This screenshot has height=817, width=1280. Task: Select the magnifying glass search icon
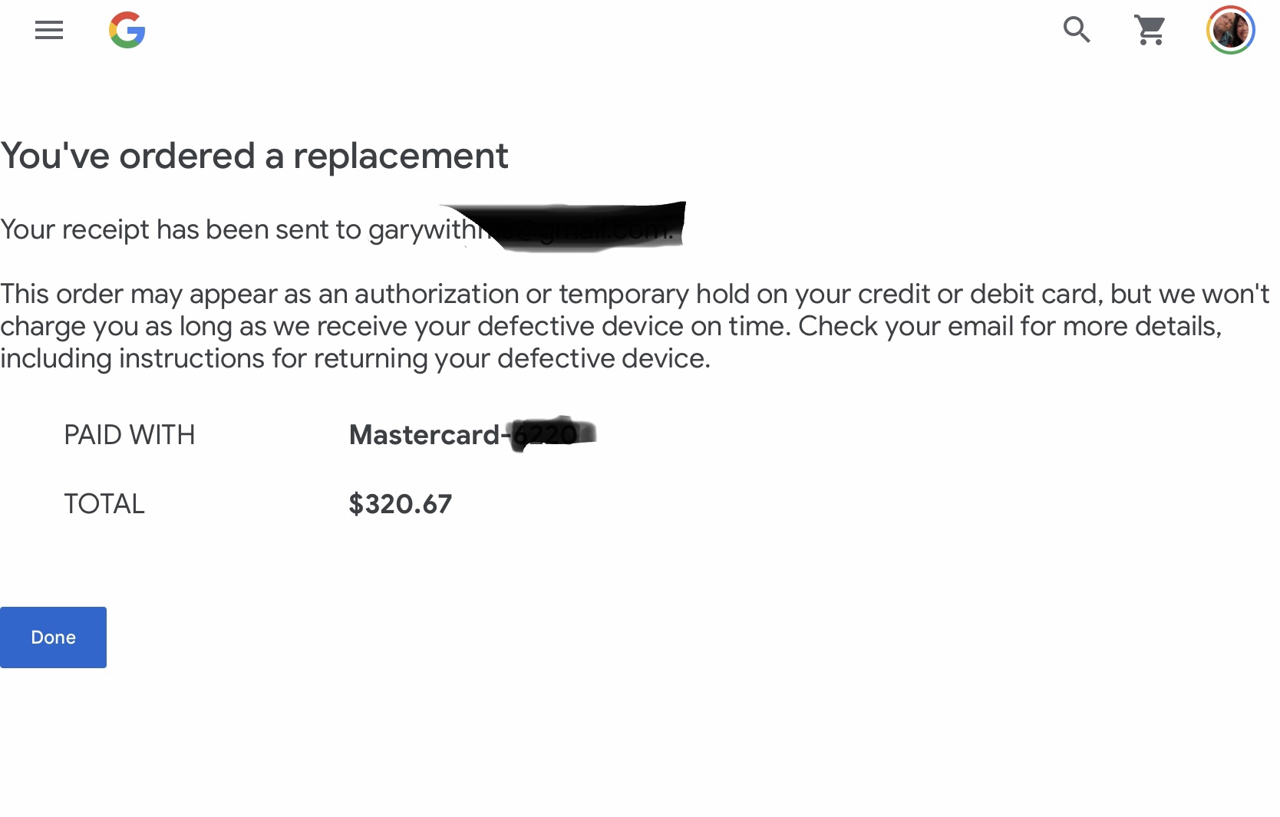tap(1076, 30)
